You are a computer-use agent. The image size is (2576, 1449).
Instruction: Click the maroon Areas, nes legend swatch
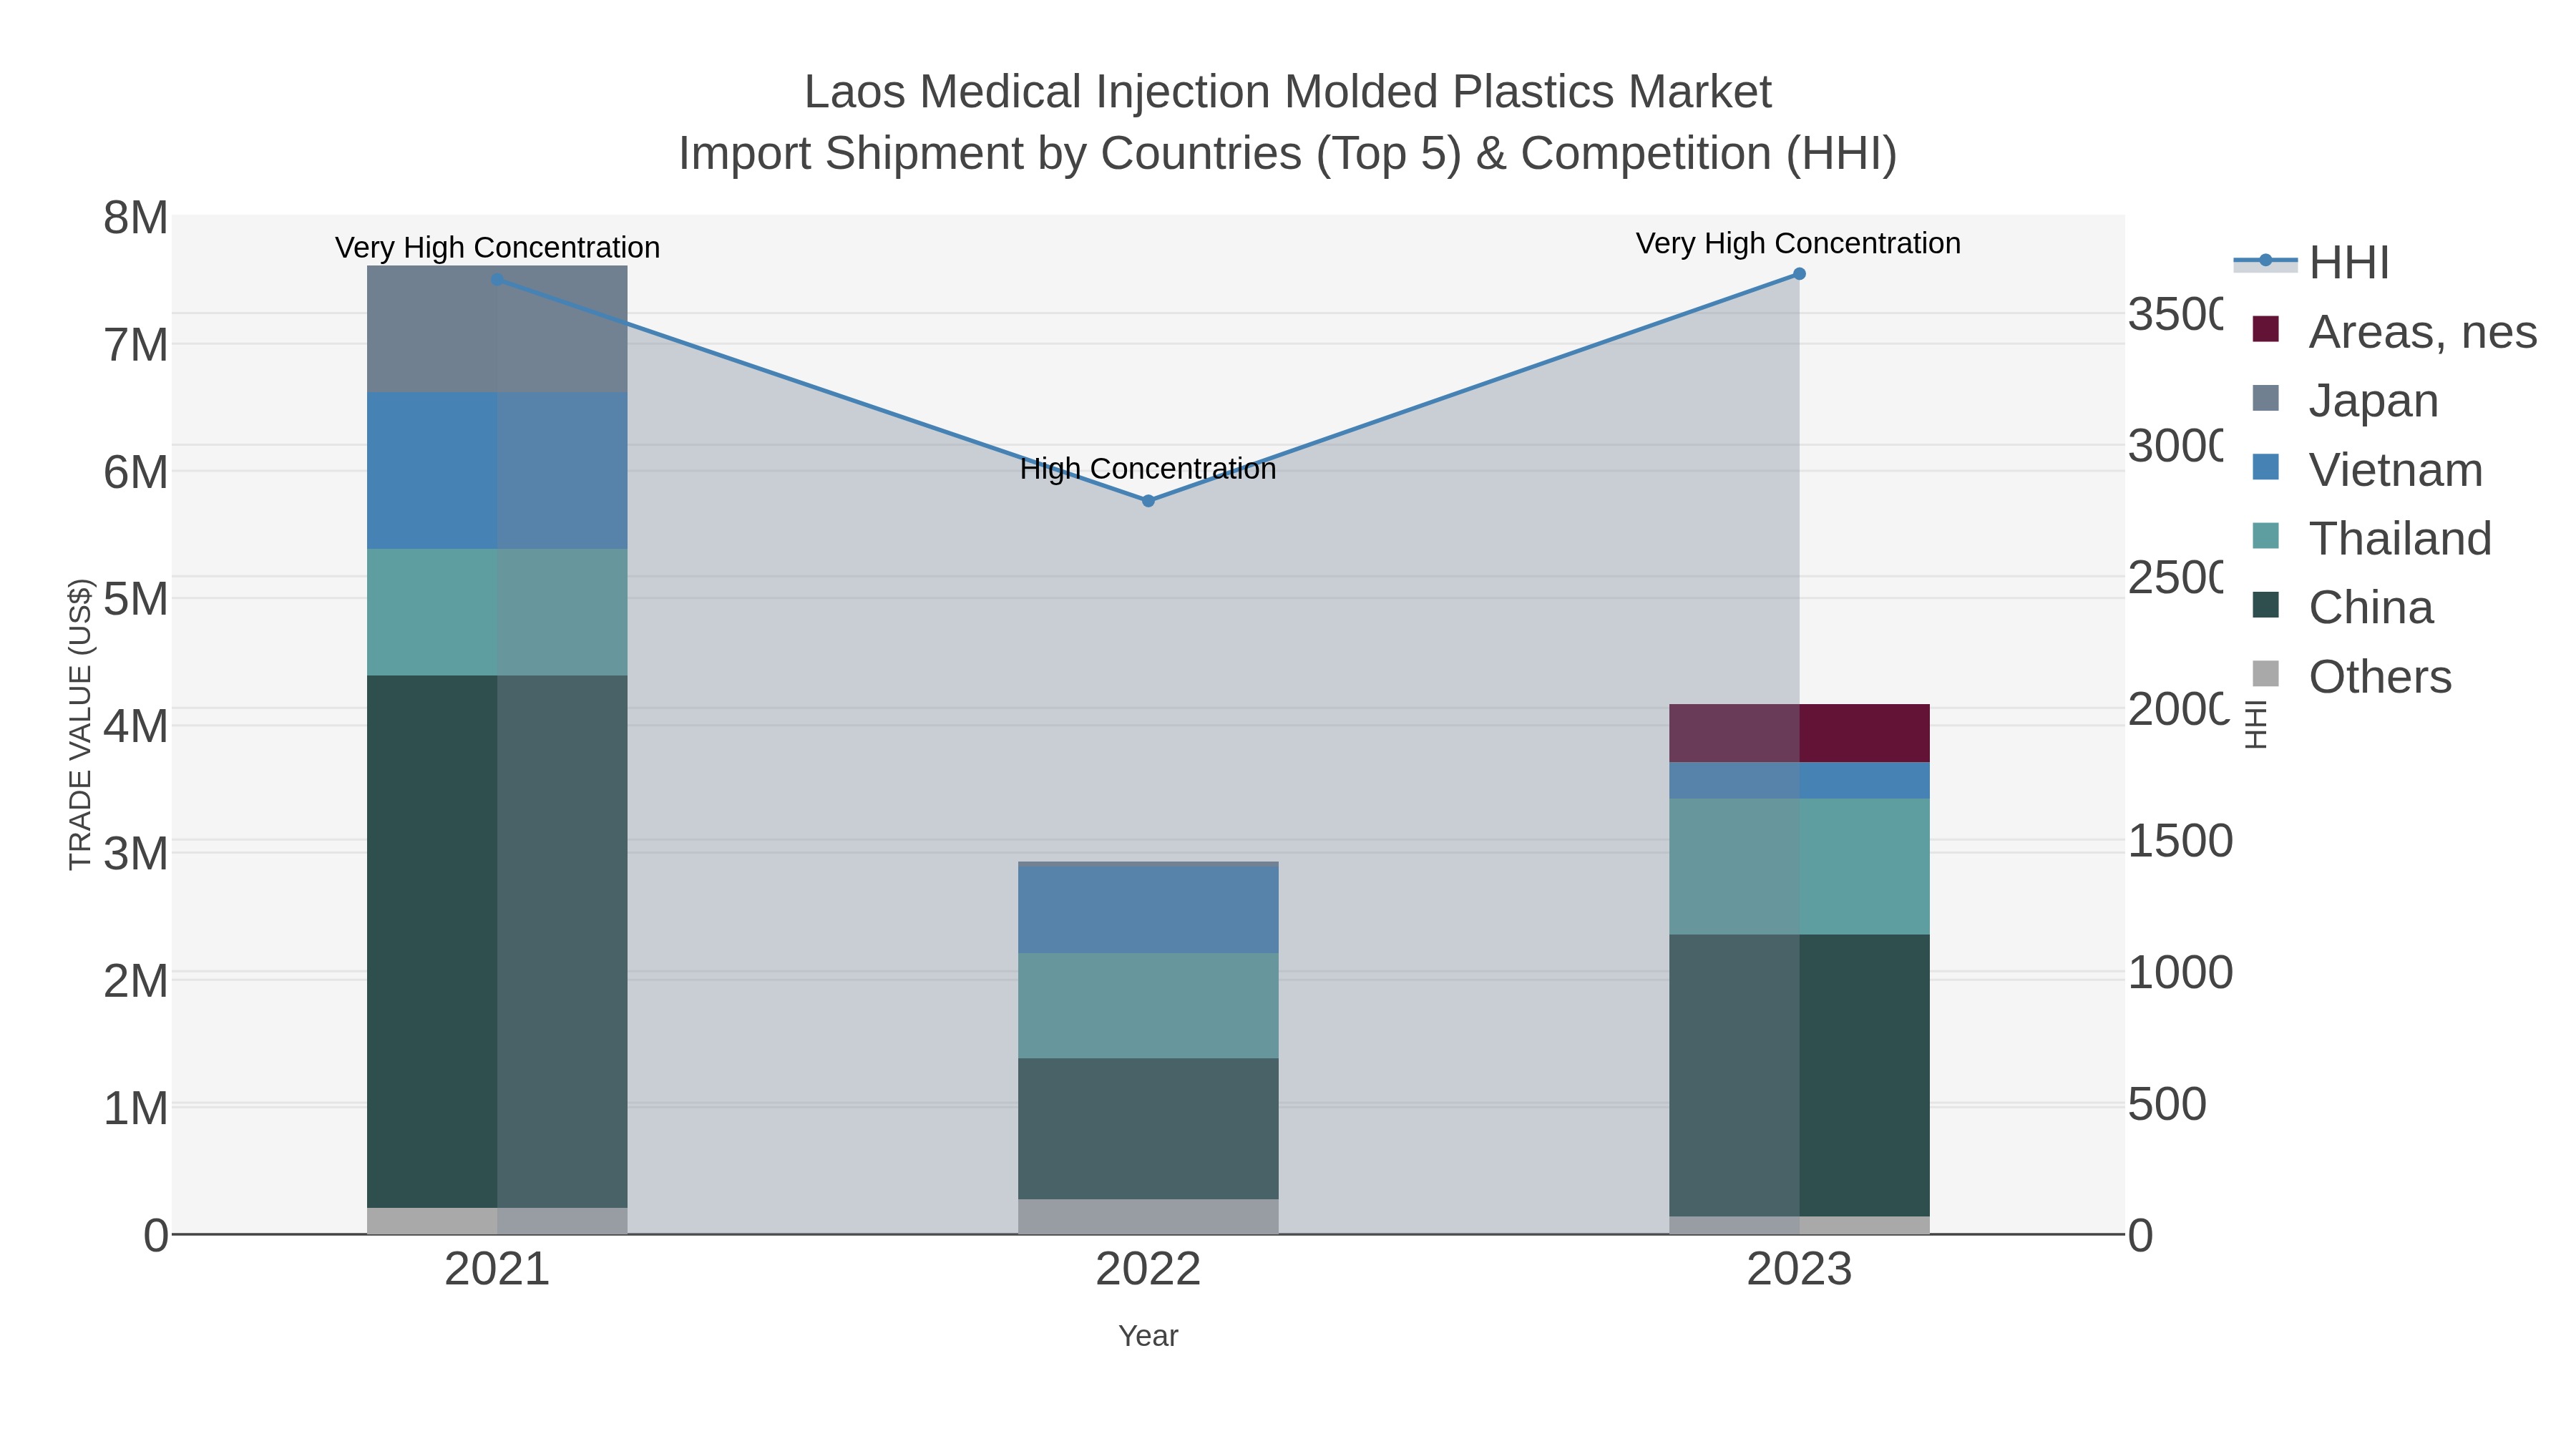[x=2265, y=329]
